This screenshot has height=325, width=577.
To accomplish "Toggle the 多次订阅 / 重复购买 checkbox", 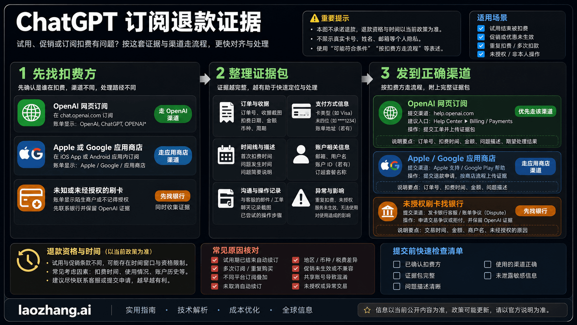I will tap(215, 269).
